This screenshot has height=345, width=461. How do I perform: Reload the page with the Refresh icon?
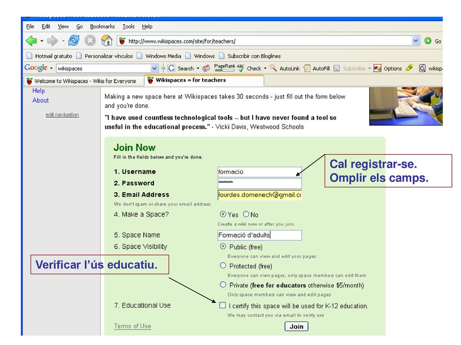click(73, 40)
